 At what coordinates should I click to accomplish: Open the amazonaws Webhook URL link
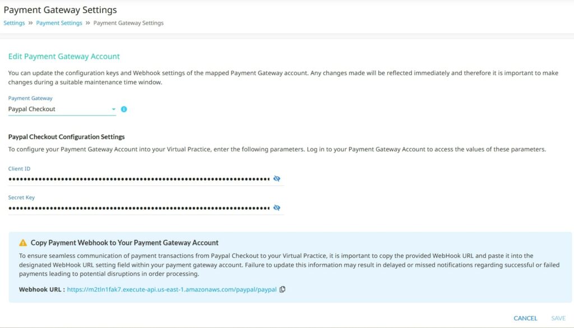coord(172,289)
